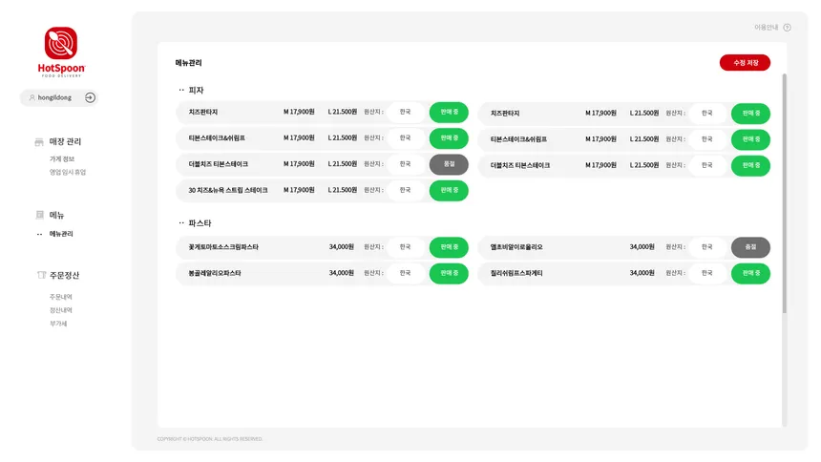Select the 매장 관리 section header
Viewport: 821px width, 462px height.
point(65,141)
